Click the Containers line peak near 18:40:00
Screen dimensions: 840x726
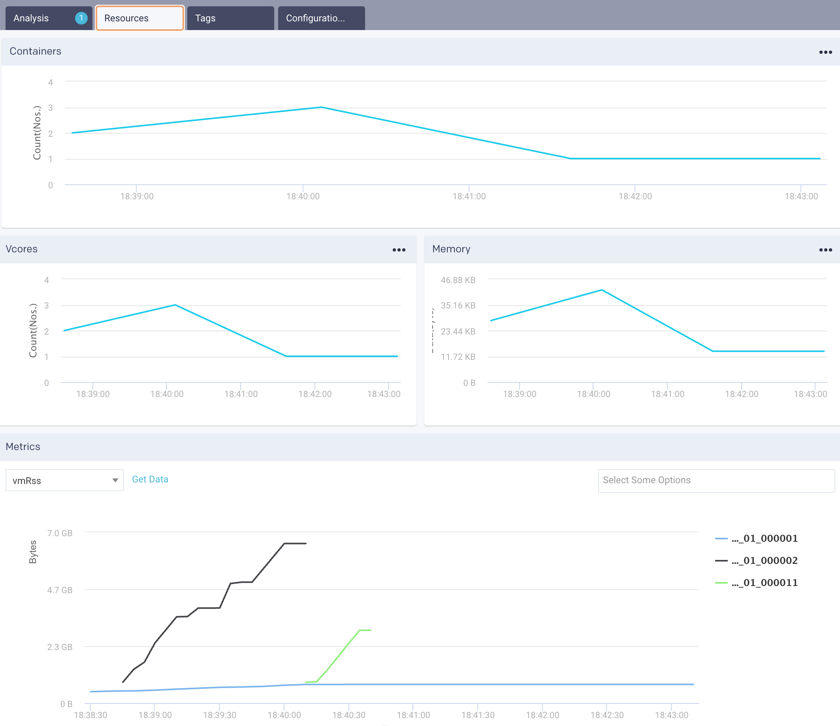coord(321,107)
